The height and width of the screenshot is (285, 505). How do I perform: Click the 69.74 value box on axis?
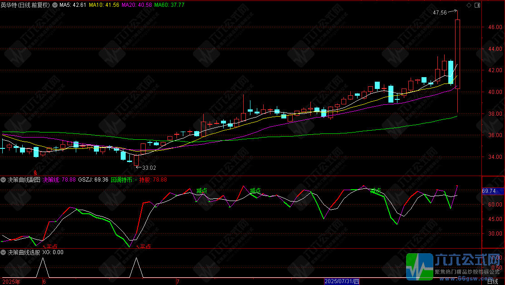click(493, 191)
